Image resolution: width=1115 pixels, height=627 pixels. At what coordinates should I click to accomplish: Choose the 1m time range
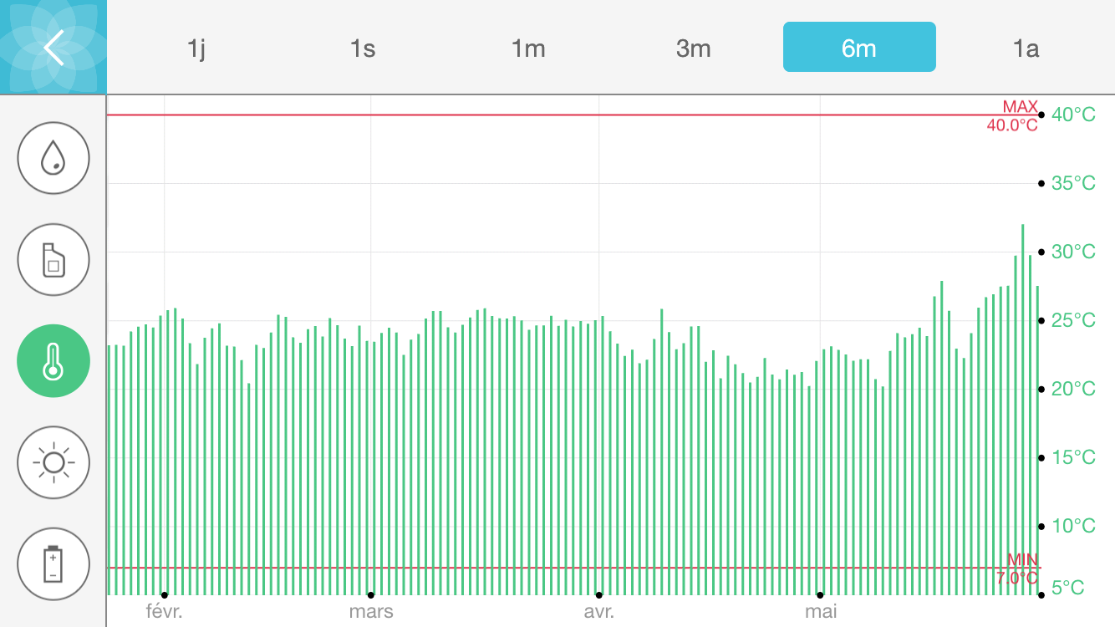point(528,48)
